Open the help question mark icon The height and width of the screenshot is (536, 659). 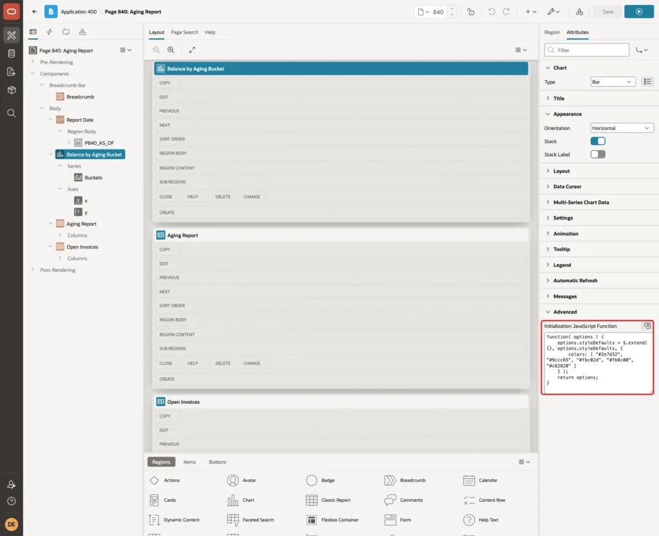(x=12, y=501)
